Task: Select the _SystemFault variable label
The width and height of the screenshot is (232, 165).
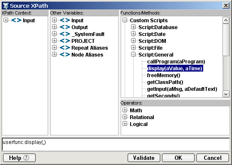Action: coord(88,34)
